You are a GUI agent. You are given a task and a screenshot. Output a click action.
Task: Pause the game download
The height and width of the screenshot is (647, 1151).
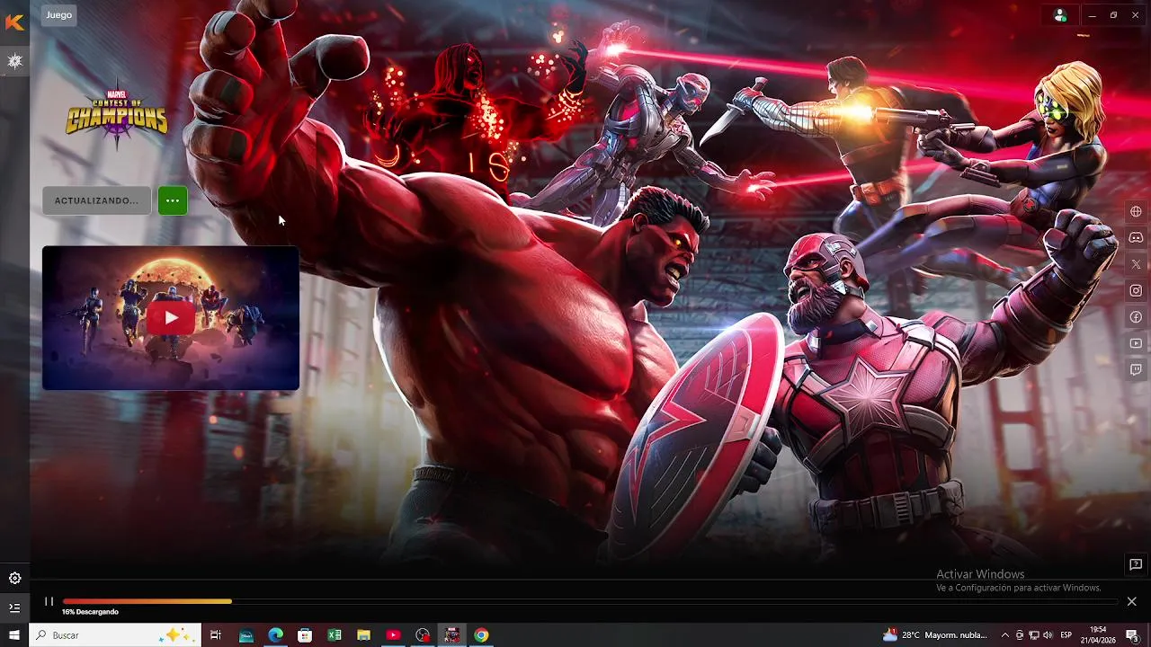tap(49, 601)
